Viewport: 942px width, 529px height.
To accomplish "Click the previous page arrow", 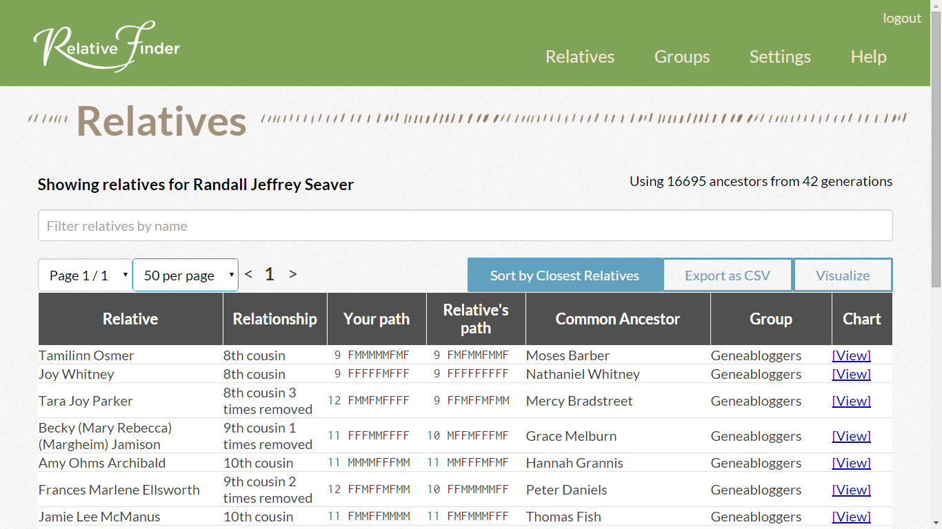I will tap(248, 273).
